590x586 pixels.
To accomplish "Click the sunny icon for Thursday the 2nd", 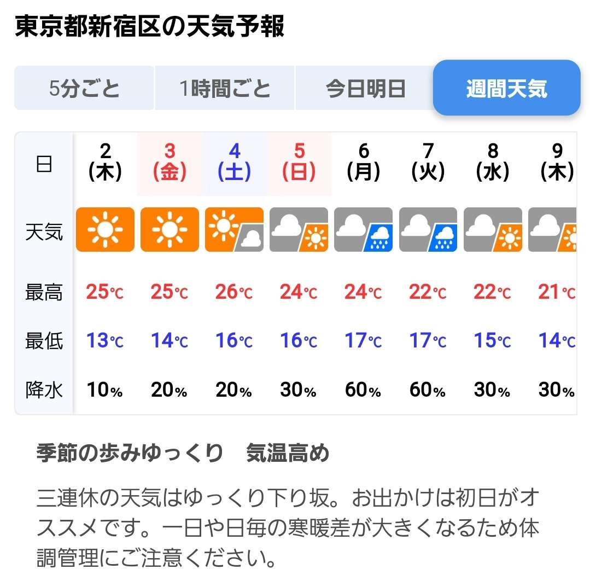I will pos(105,230).
